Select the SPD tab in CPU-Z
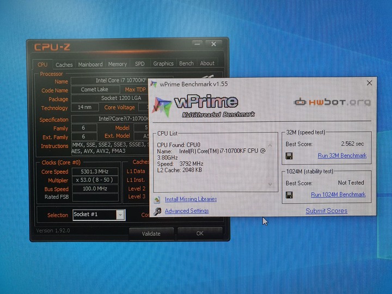Image resolution: width=392 pixels, height=294 pixels. pyautogui.click(x=140, y=64)
